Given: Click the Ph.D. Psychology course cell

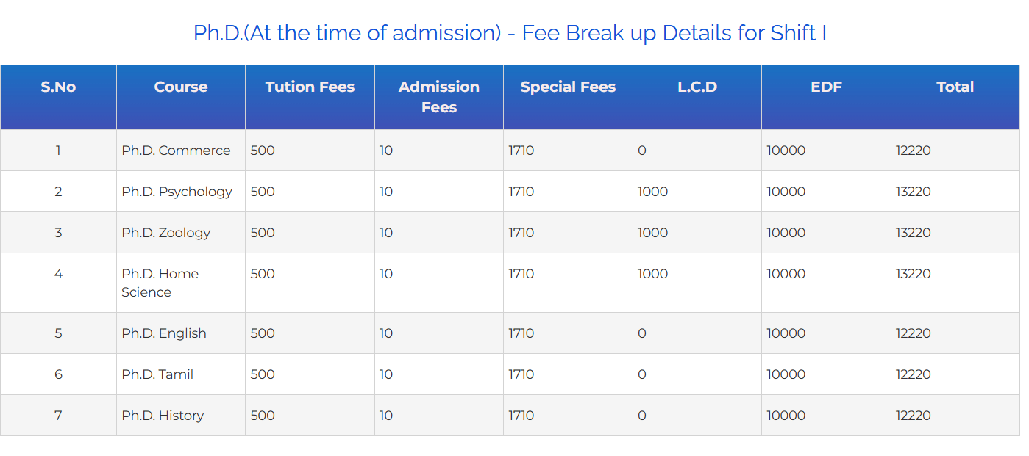Looking at the screenshot, I should pos(177,192).
